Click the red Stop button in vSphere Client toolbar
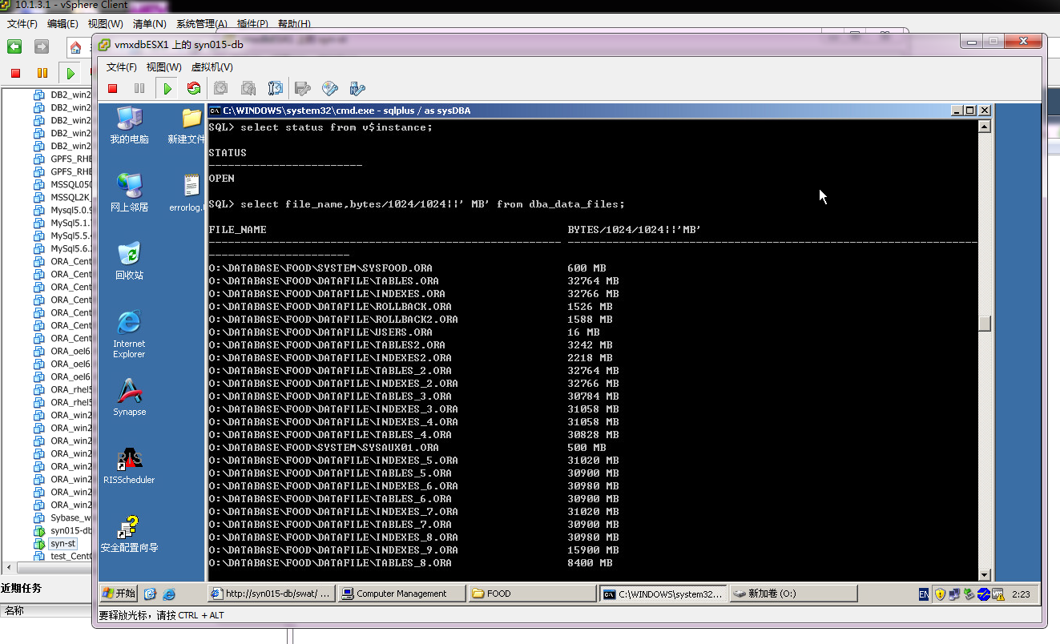 click(x=15, y=73)
